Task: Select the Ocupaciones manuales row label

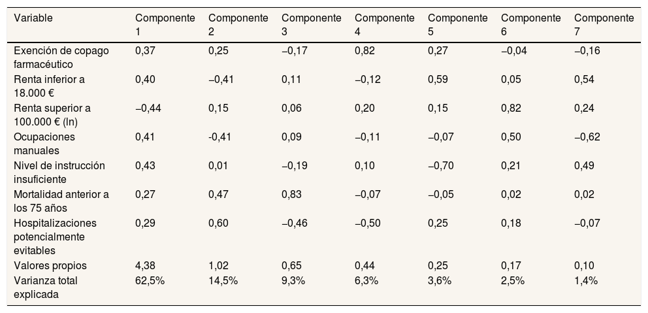Action: (44, 143)
